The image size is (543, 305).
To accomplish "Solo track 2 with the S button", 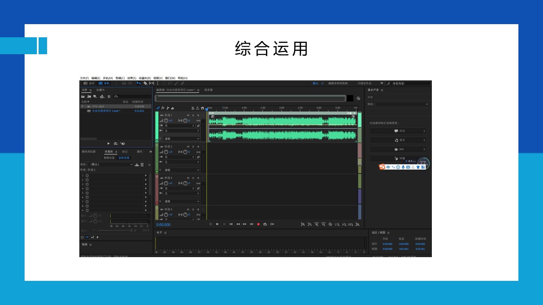I will (193, 147).
